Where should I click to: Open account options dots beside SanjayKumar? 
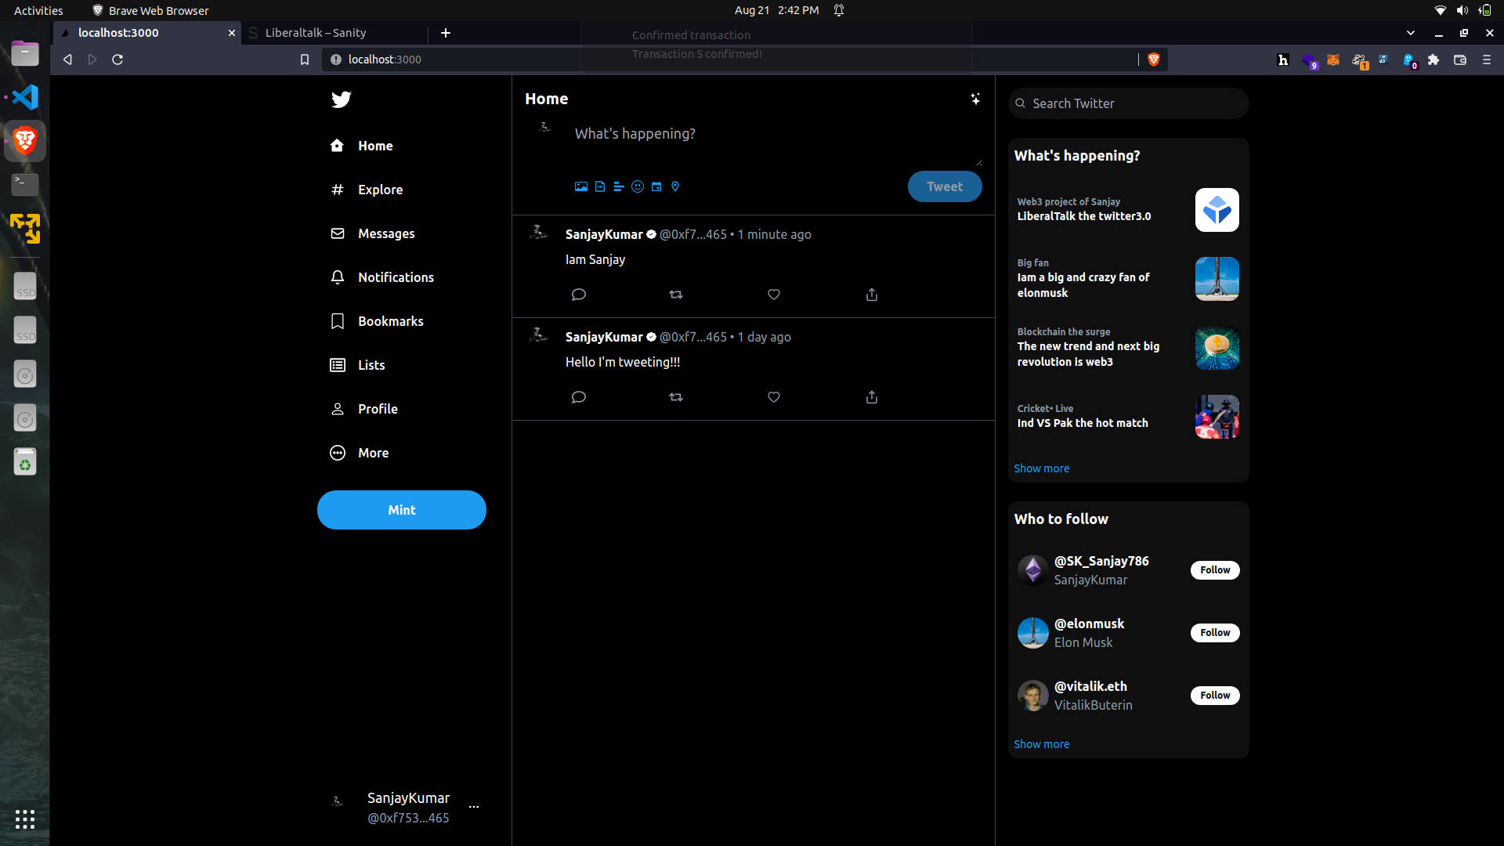(473, 807)
